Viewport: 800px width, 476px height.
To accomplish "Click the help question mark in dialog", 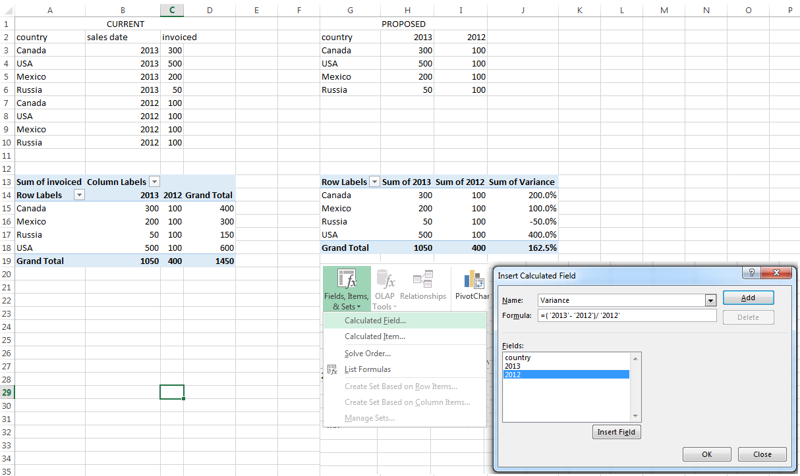I will point(751,273).
